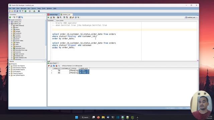Click the Run Script icon in worksheet toolbar
The height and width of the screenshot is (120, 214).
[x=51, y=17]
